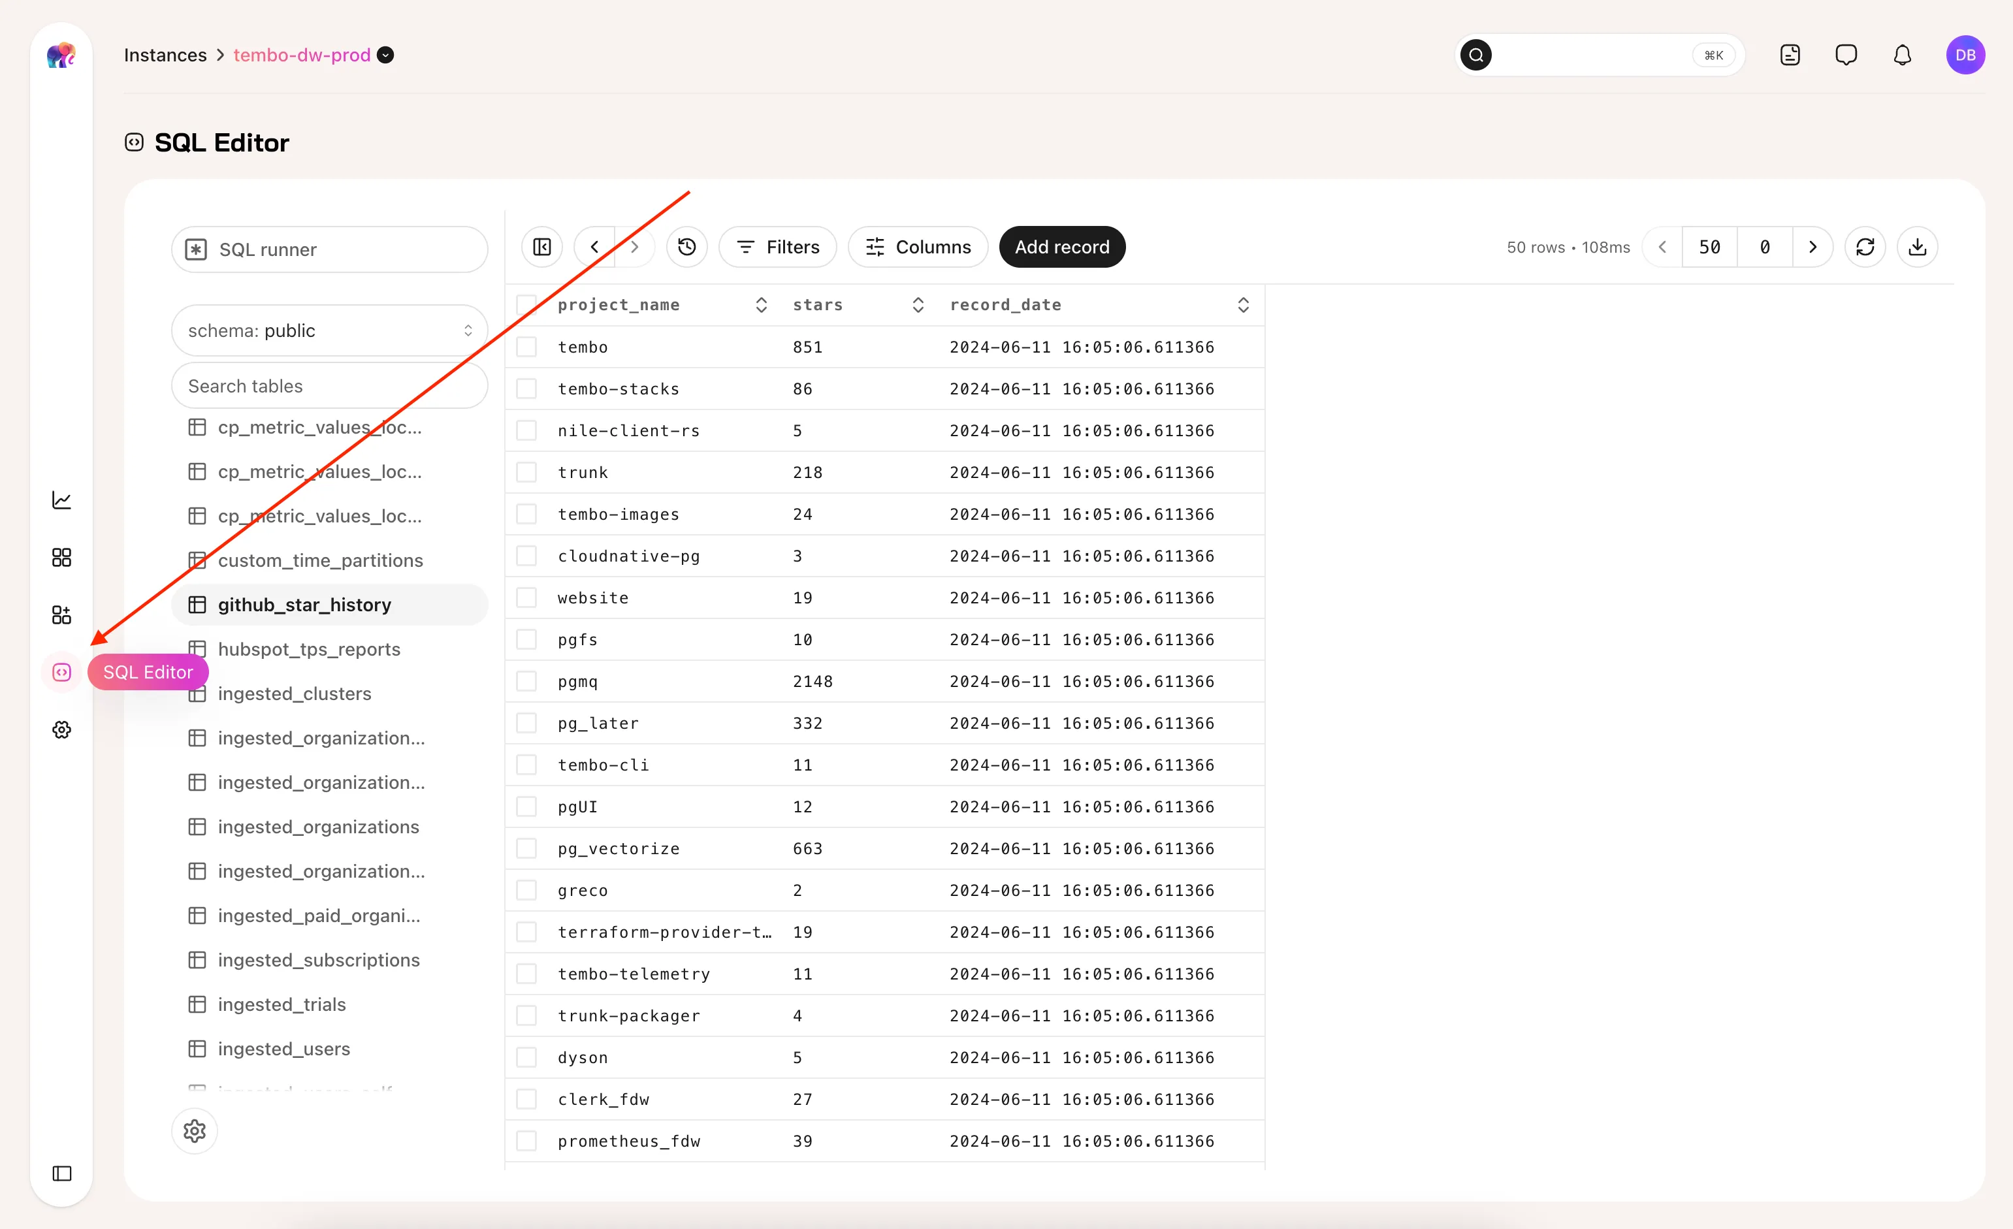Go back with the left chevron button

[595, 247]
